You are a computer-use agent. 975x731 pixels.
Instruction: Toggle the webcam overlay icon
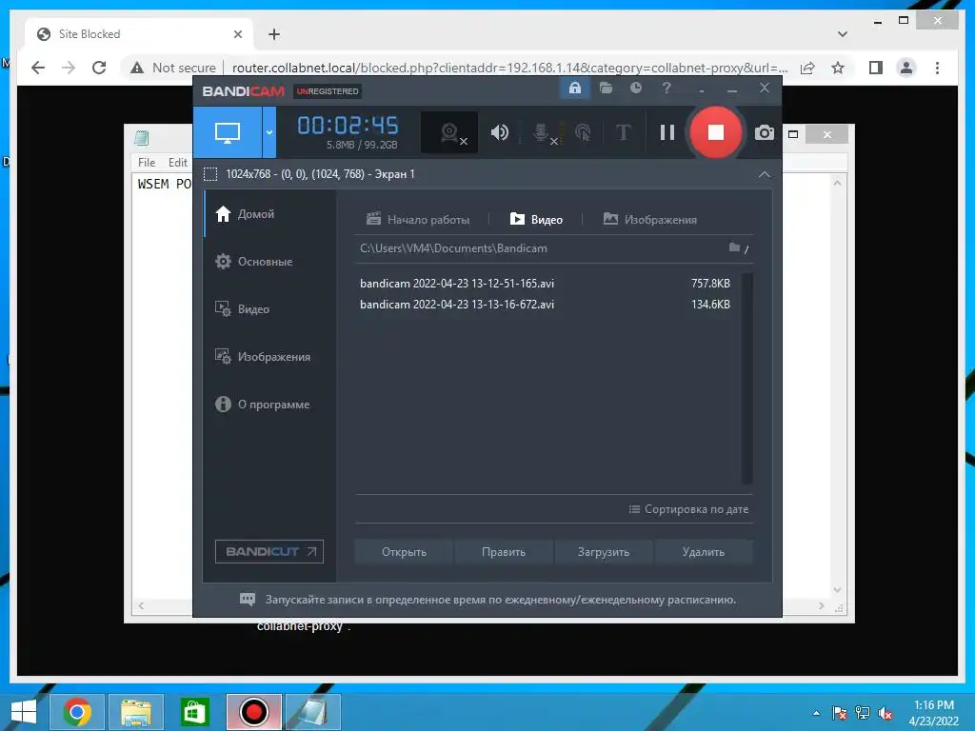[x=449, y=132]
